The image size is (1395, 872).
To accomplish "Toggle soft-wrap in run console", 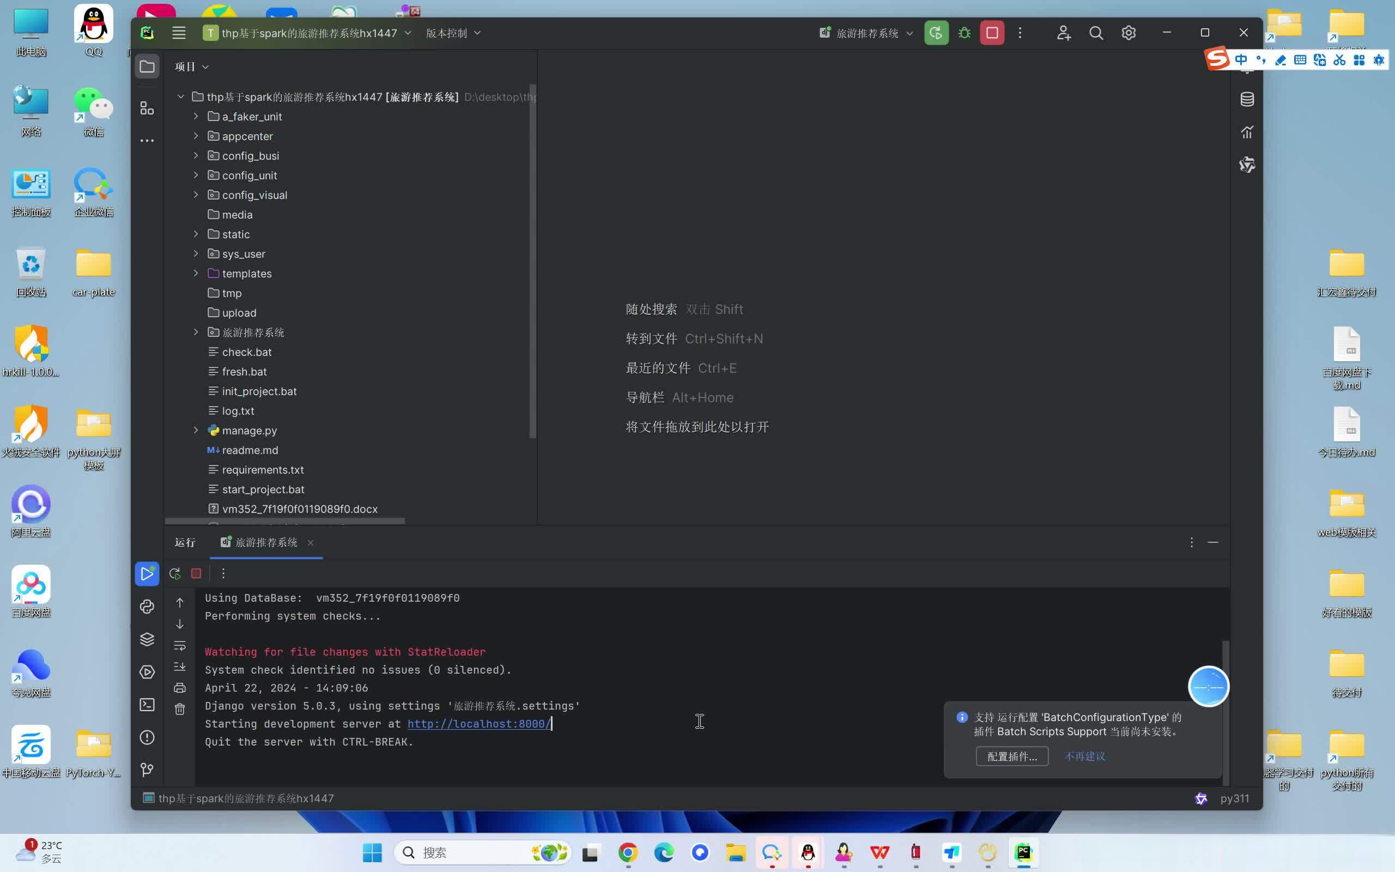I will tap(180, 645).
